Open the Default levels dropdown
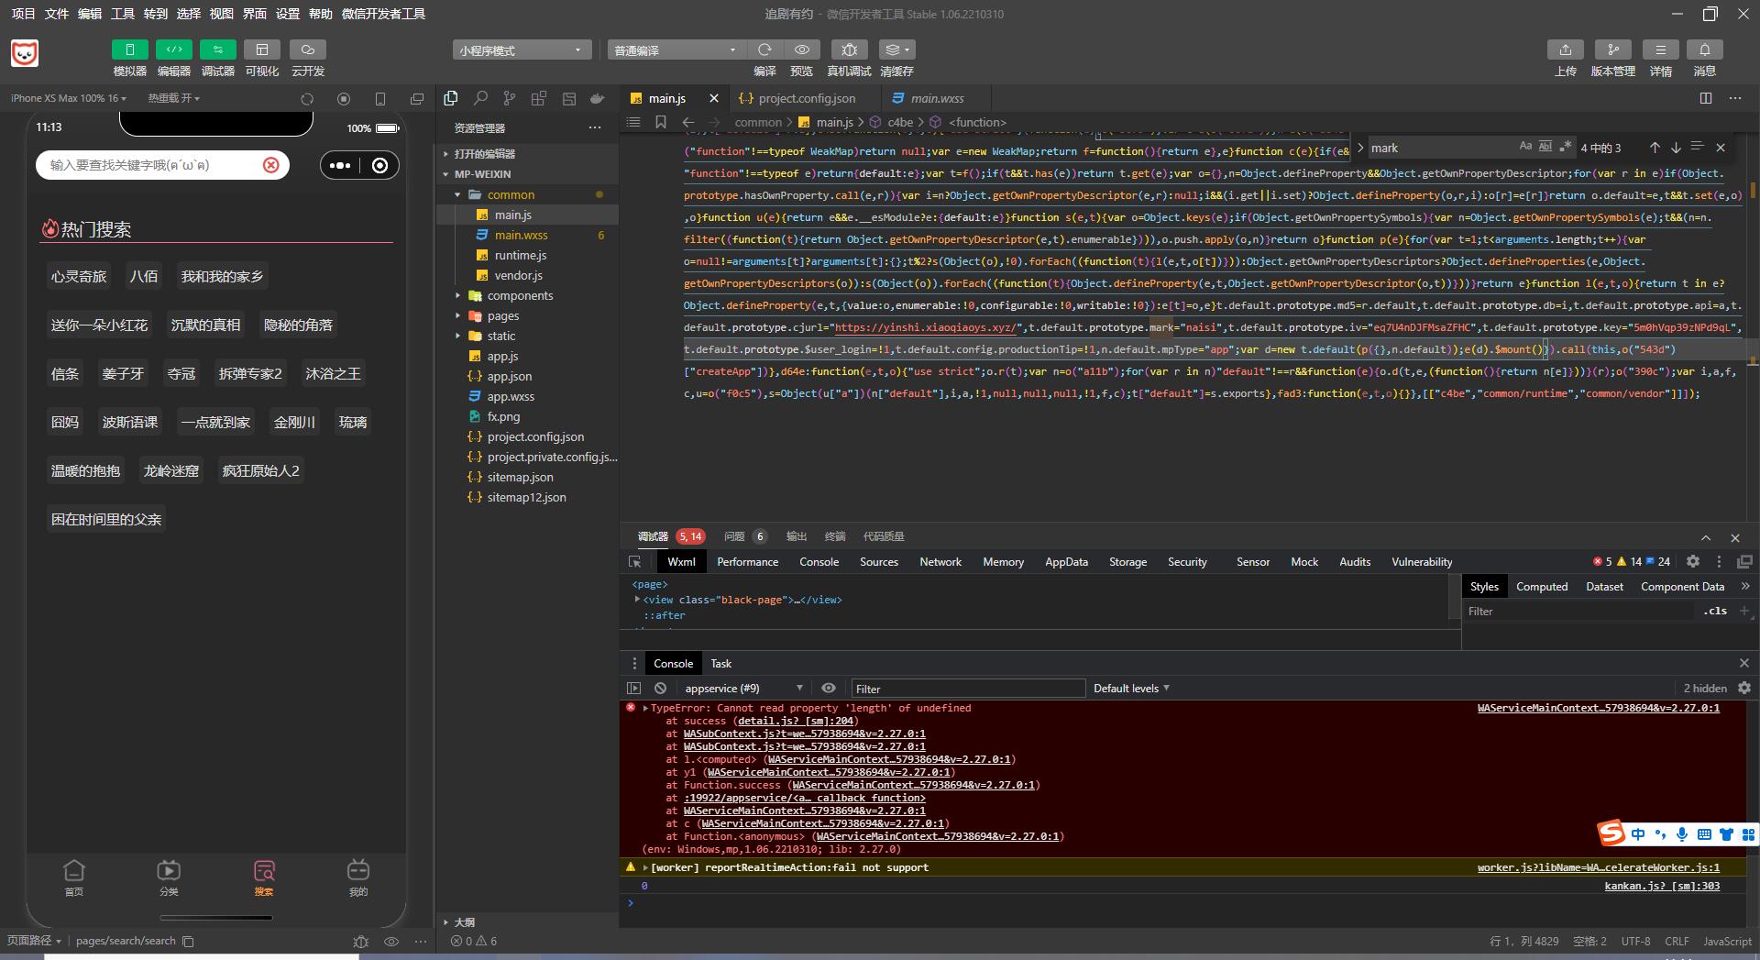The width and height of the screenshot is (1760, 960). point(1131,688)
